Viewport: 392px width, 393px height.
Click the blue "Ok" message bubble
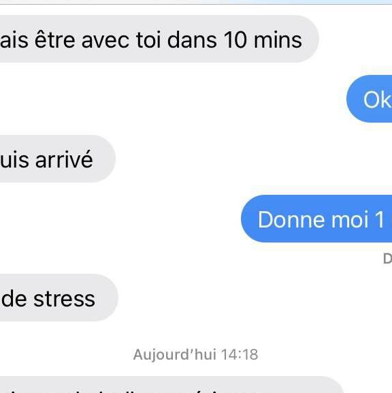tap(370, 99)
